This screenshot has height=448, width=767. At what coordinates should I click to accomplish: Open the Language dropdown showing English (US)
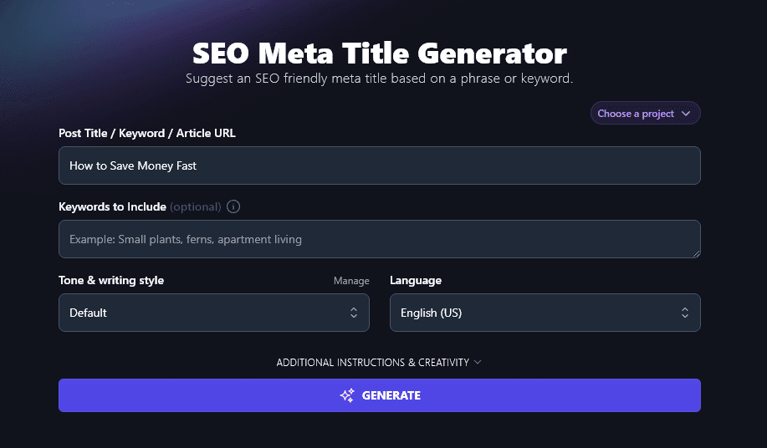(x=545, y=313)
